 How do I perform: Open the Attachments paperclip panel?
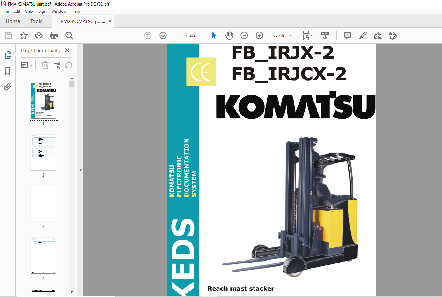[8, 87]
